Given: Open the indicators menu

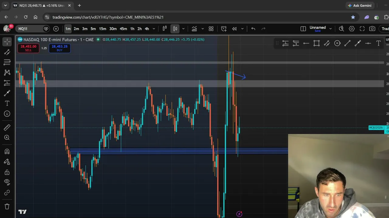Looking at the screenshot, I should [x=194, y=29].
